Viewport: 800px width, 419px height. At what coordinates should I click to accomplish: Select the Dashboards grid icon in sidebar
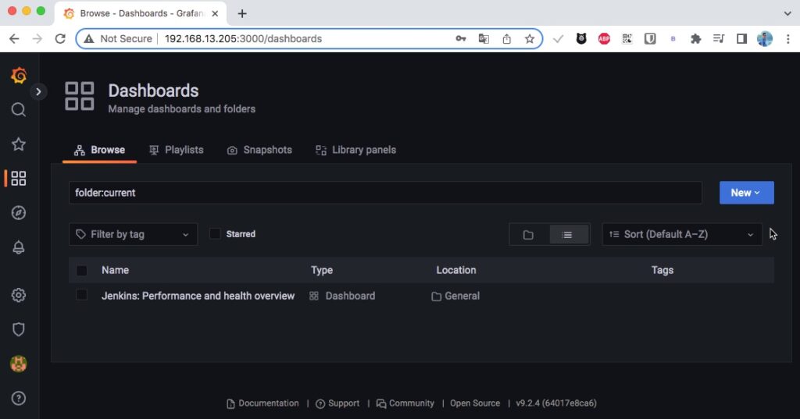[x=19, y=179]
